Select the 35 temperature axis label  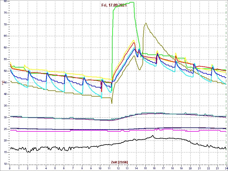(5, 106)
